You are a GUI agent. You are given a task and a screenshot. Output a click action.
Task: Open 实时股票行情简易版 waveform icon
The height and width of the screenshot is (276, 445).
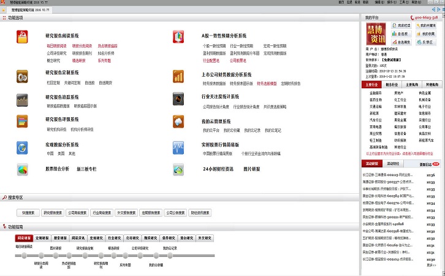pyautogui.click(x=178, y=148)
